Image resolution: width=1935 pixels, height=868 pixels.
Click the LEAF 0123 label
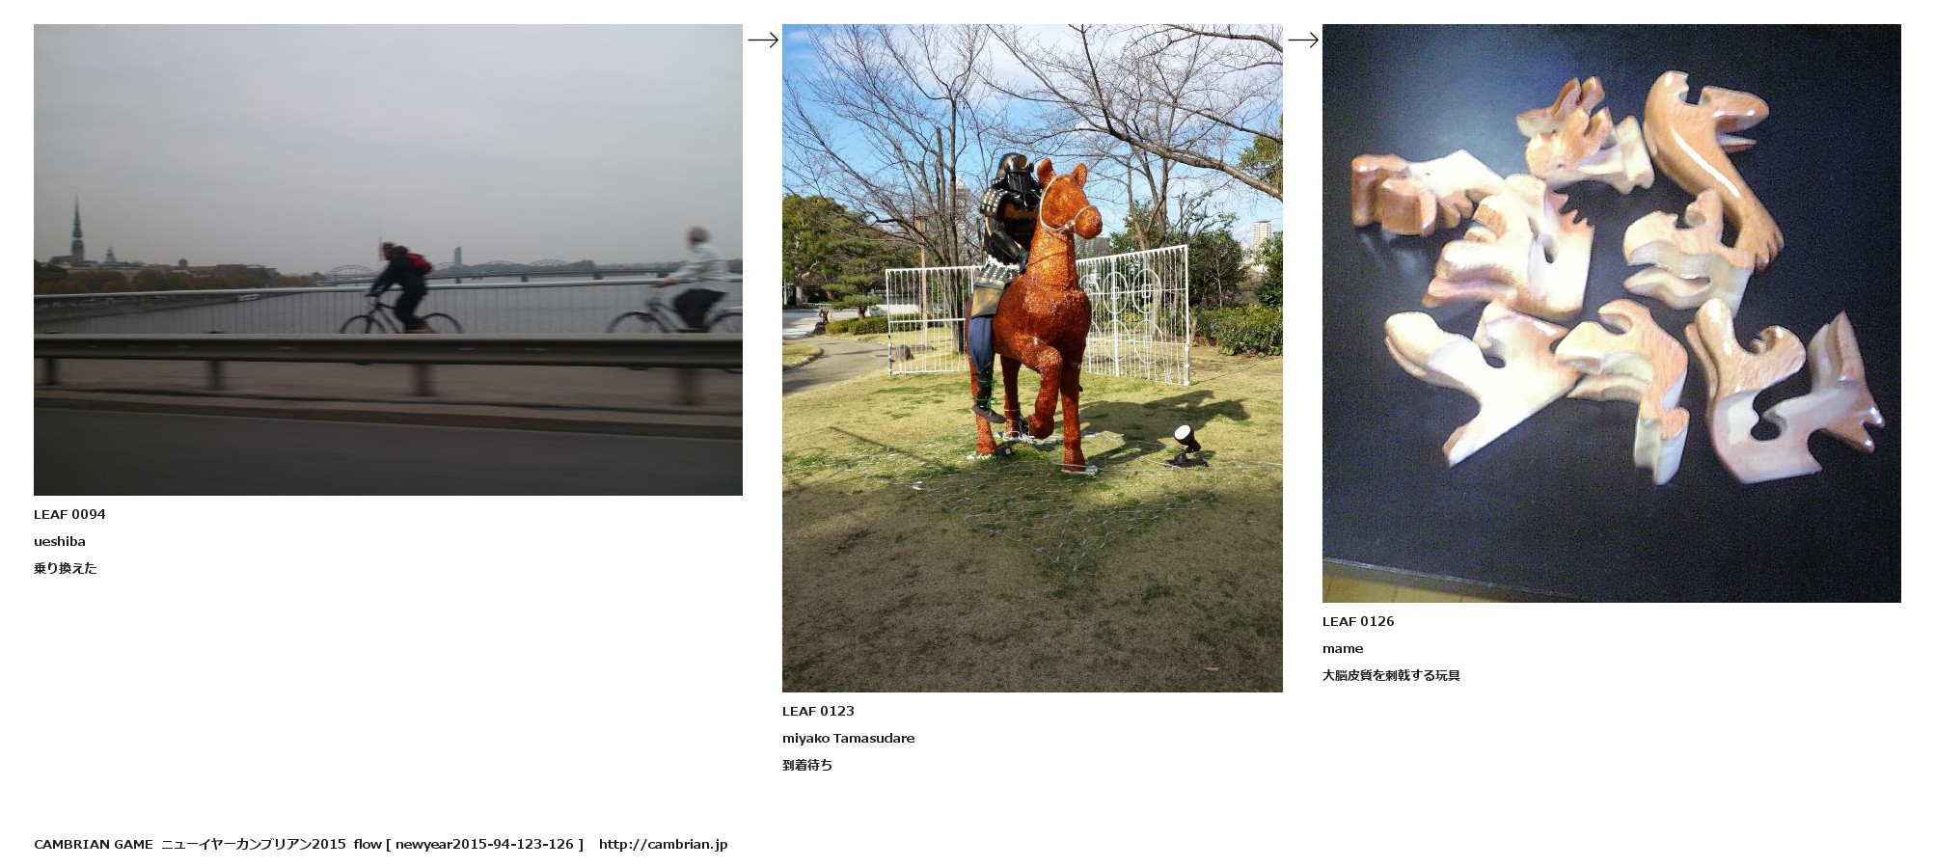pyautogui.click(x=818, y=711)
